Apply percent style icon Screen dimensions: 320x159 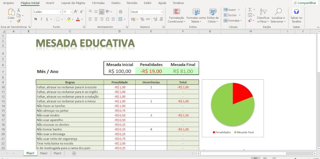[x=142, y=19]
